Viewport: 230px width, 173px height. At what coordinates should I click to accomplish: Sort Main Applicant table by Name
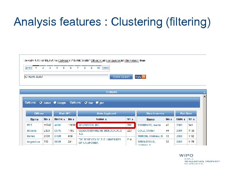tap(101, 119)
